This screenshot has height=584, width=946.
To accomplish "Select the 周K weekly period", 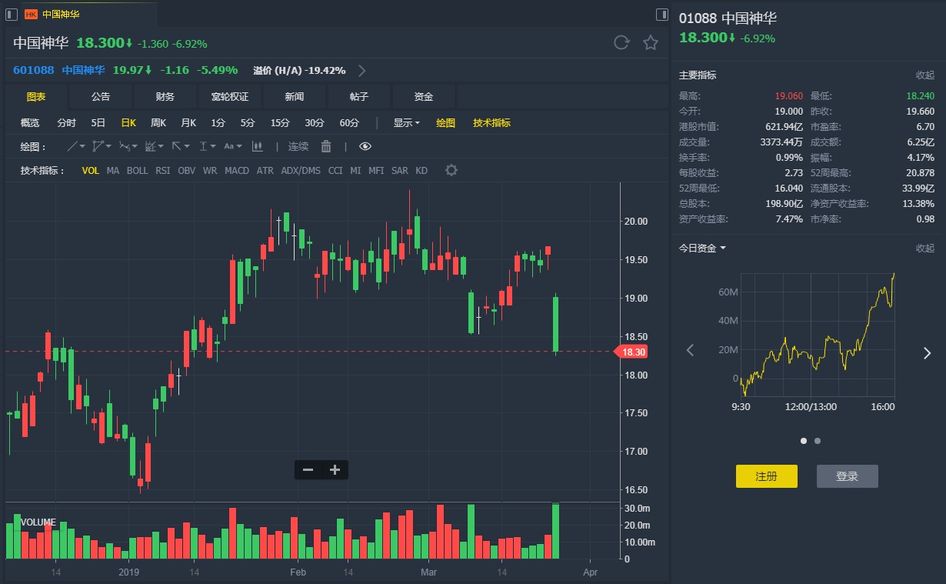I will click(158, 122).
